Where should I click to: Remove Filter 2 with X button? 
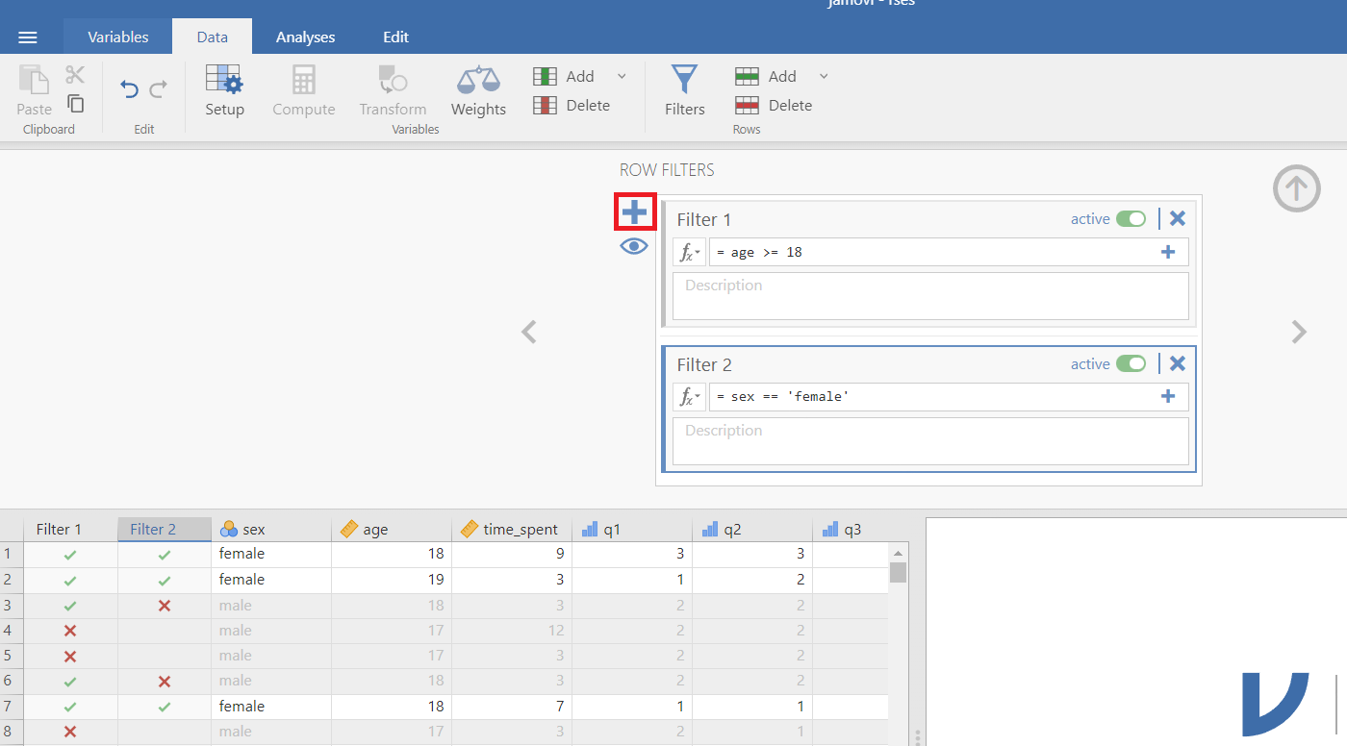[1177, 363]
